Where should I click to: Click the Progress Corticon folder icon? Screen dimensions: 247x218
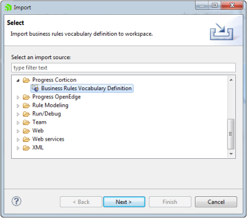click(26, 80)
